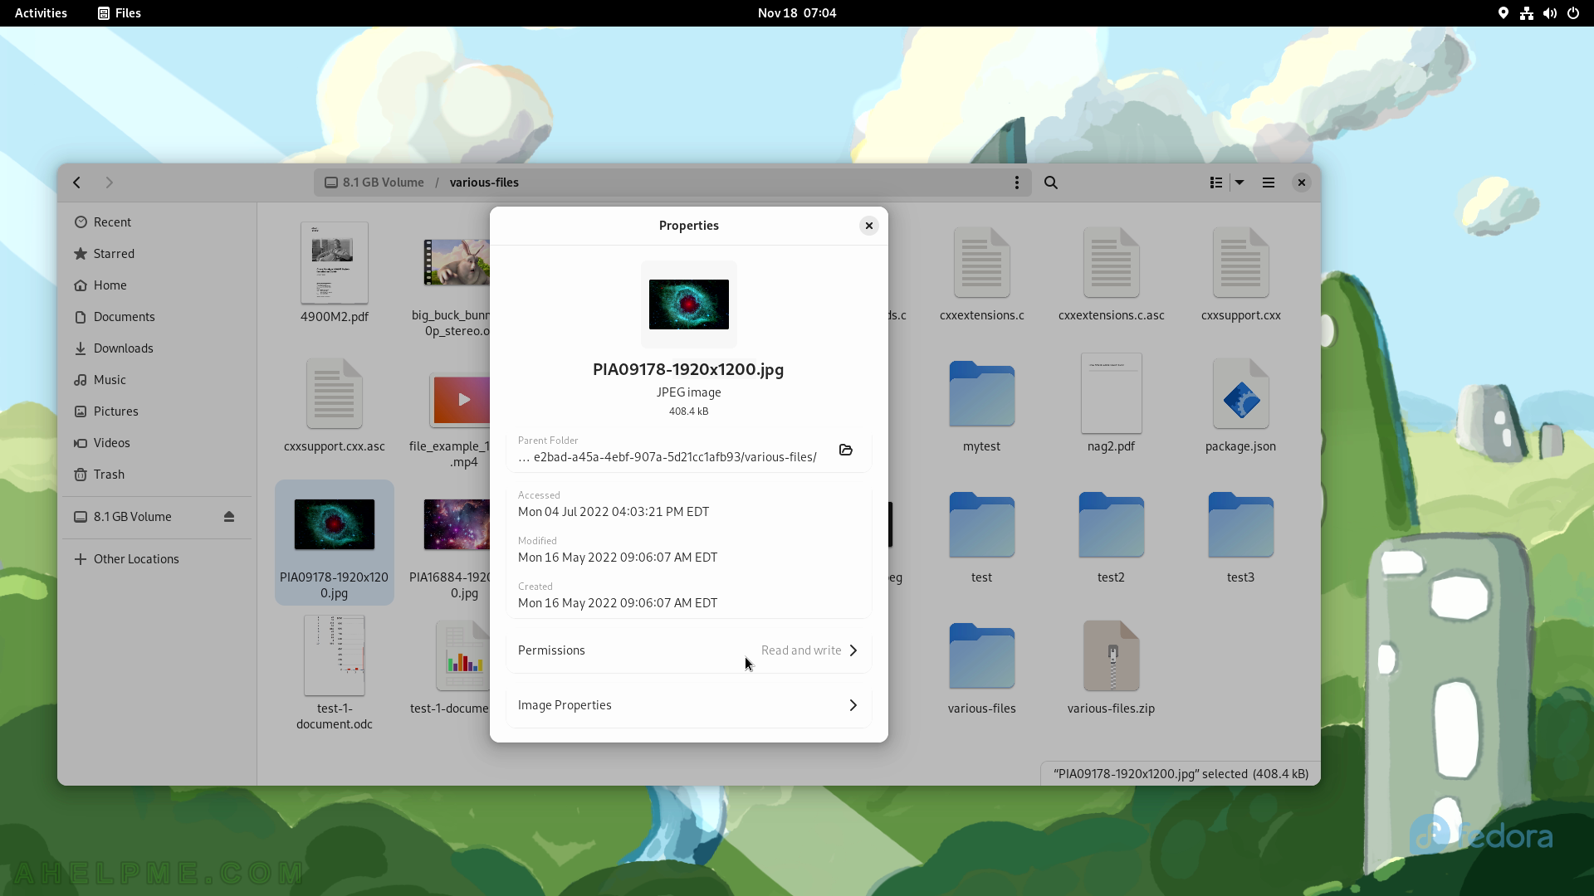Click the Accessed date value

pos(614,512)
